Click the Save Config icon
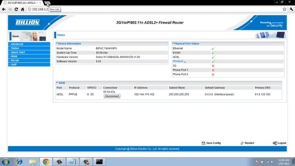295x166 pixels. pyautogui.click(x=203, y=143)
